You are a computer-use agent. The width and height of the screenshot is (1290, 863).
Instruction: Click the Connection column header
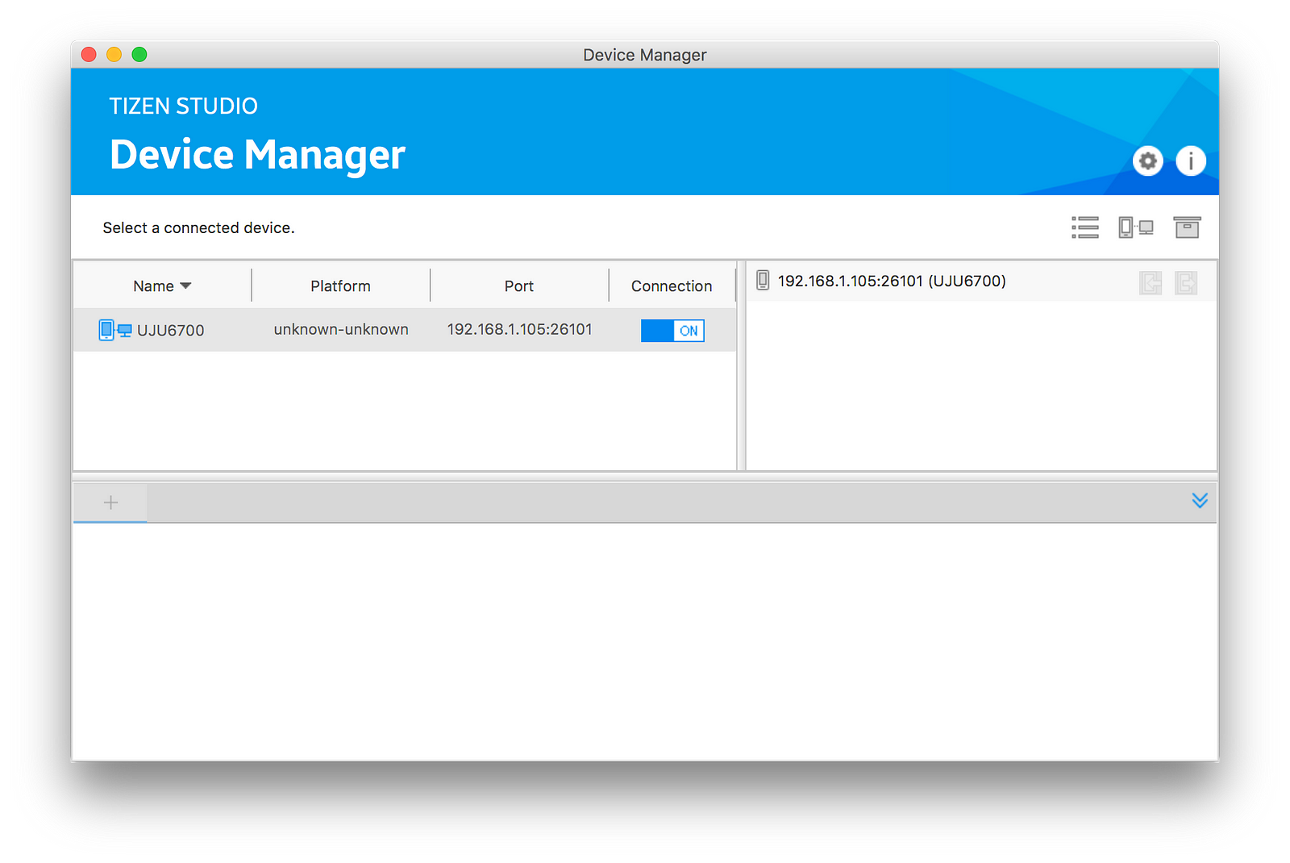672,286
